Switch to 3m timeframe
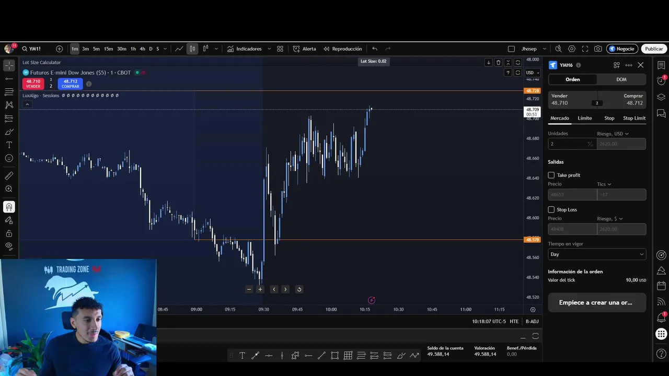669x376 pixels. [85, 49]
